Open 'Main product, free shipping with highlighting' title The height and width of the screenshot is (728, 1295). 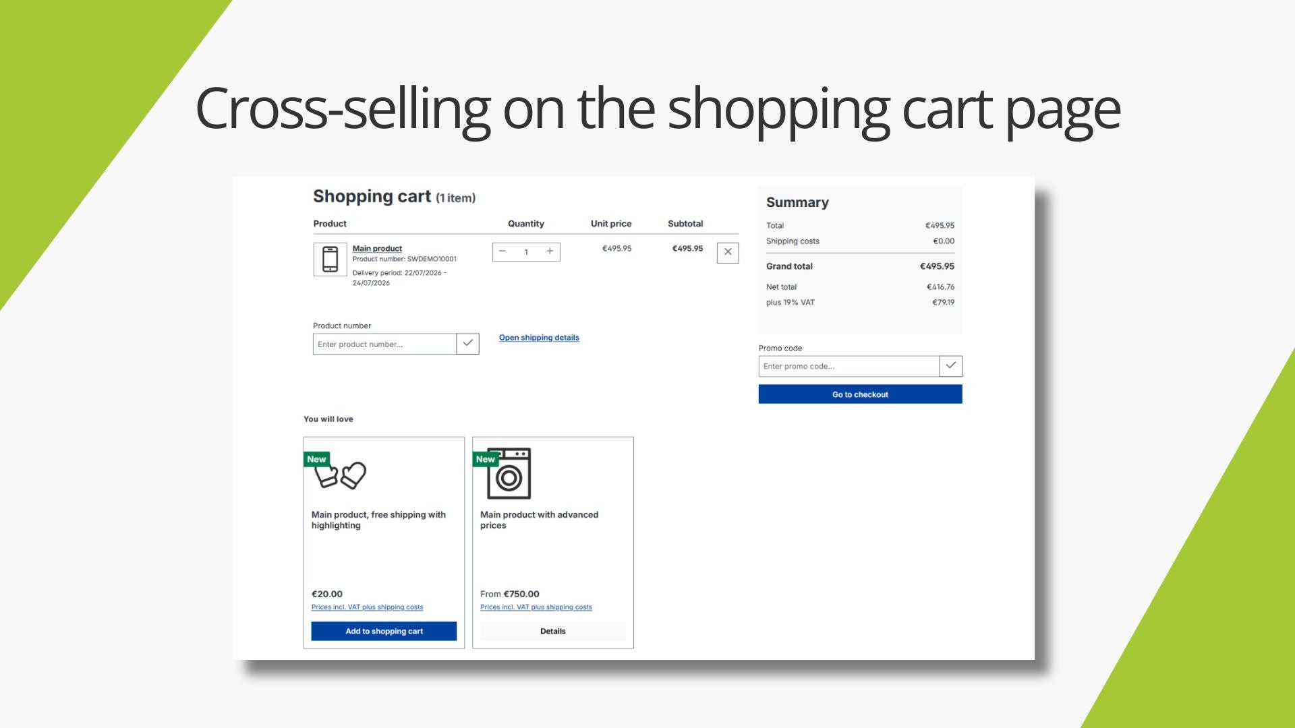[378, 520]
